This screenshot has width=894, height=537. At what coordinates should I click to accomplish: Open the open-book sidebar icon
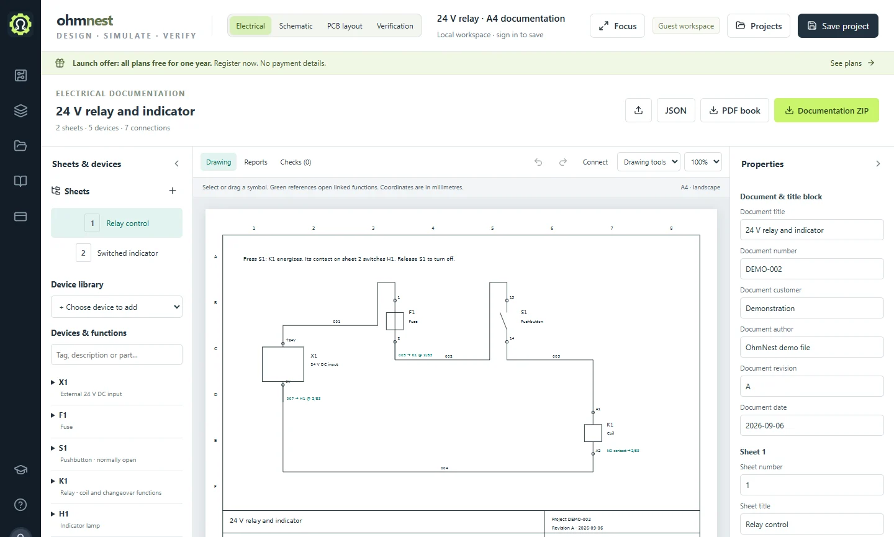tap(20, 181)
